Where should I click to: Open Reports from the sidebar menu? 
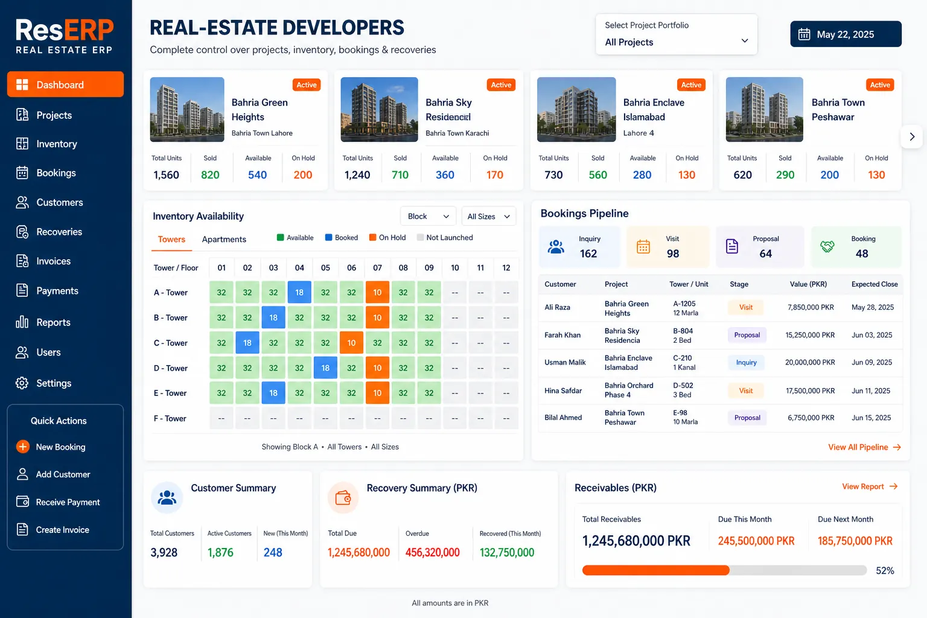coord(65,322)
